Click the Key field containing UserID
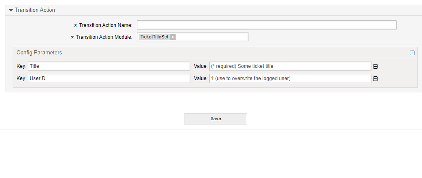 tap(109, 78)
